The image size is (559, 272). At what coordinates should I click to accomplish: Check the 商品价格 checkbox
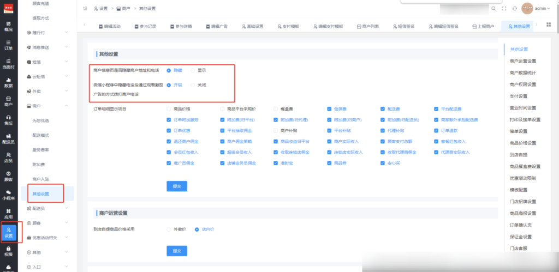169,109
